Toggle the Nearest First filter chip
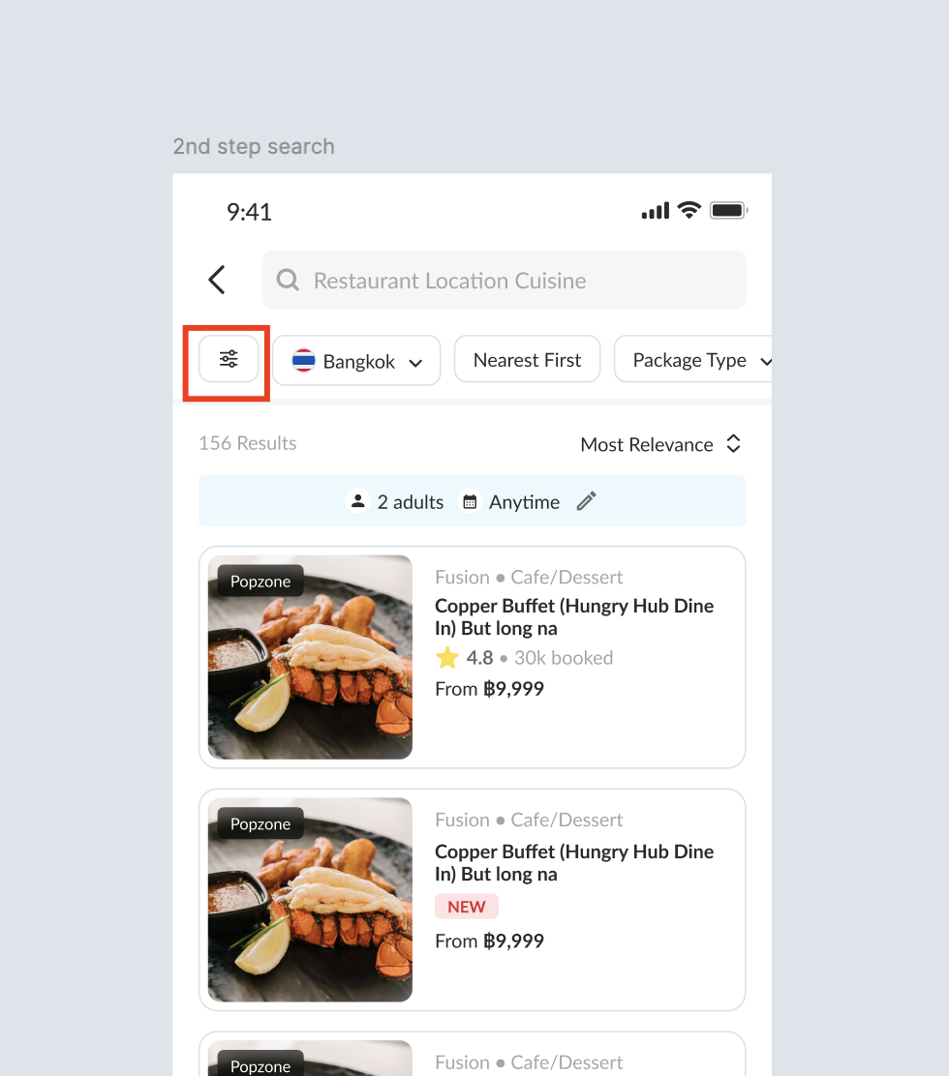 527,360
